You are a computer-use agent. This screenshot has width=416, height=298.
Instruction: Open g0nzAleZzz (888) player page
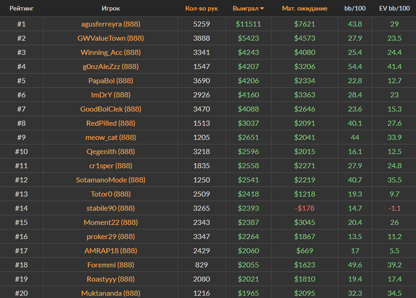point(111,67)
